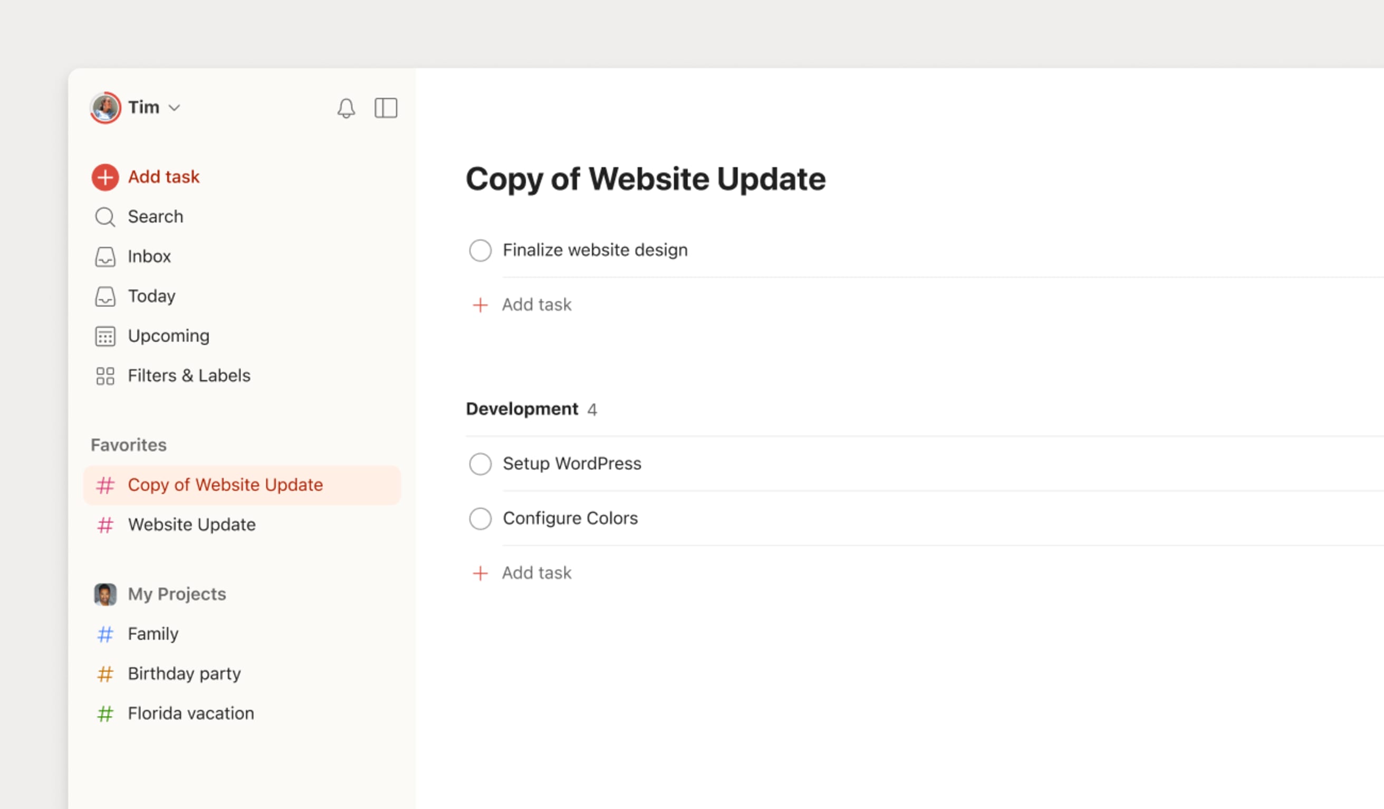The height and width of the screenshot is (809, 1384).
Task: Open notifications via the bell icon
Action: 346,108
